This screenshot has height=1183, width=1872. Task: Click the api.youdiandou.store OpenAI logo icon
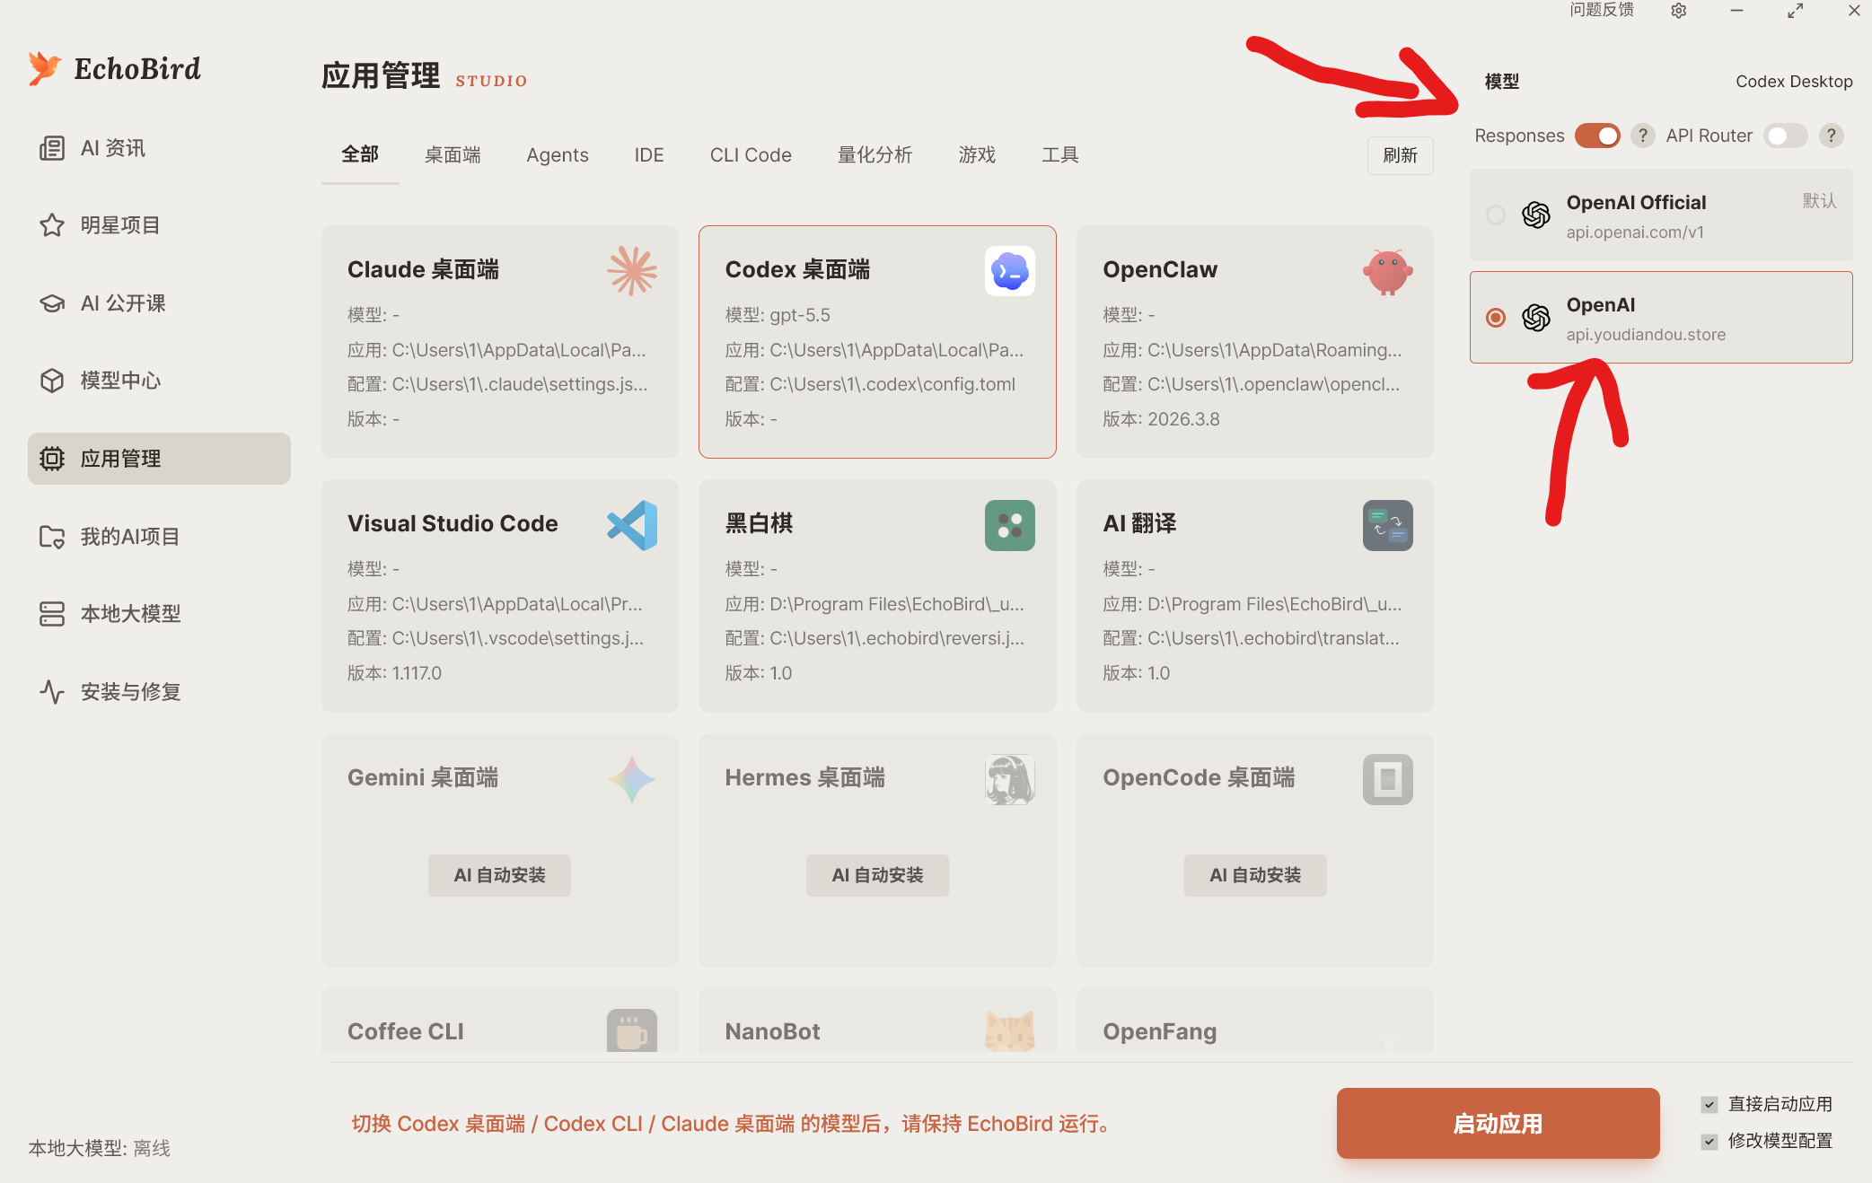[1536, 318]
